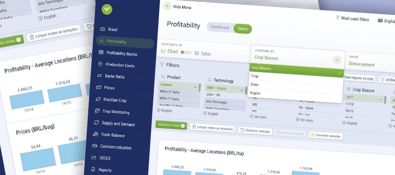Screen dimensions: 395x175
Task: Click 13/14 profitability bar in background window
Action: pyautogui.click(x=26, y=99)
